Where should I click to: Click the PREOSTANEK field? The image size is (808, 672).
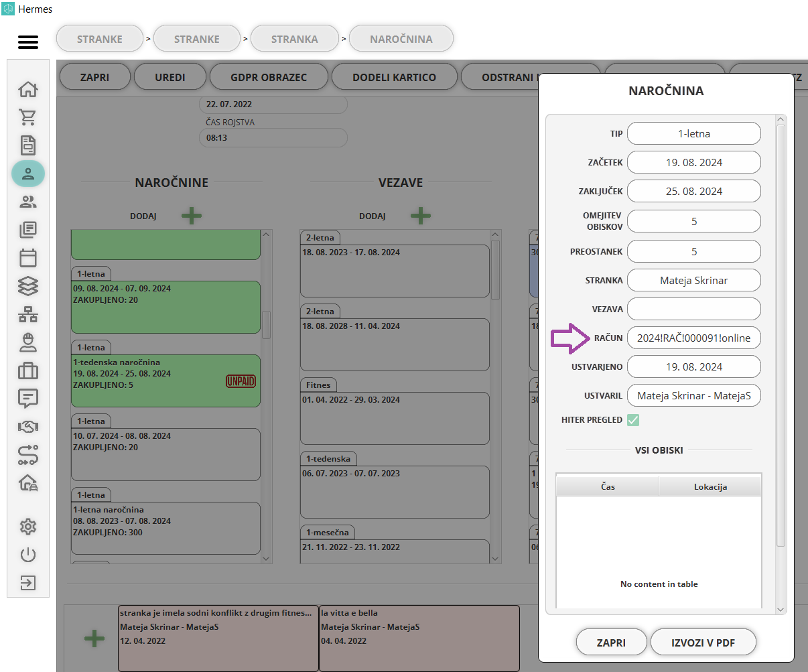click(694, 251)
